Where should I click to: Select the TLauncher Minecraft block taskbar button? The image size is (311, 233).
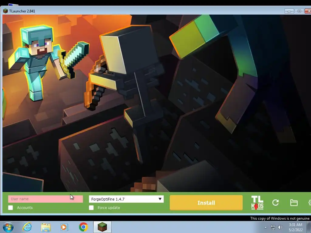tap(102, 227)
